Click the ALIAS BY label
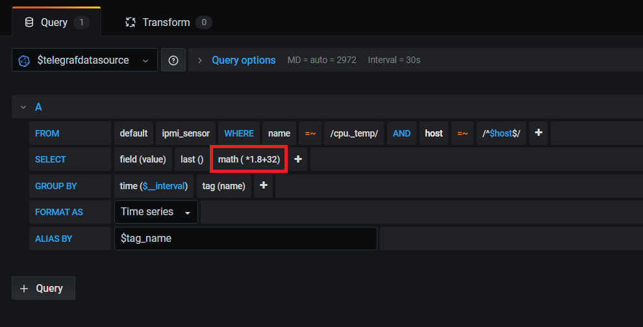 54,239
